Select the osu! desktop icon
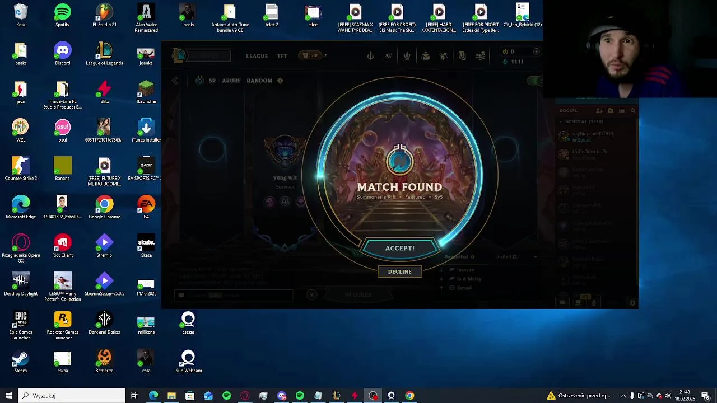Image resolution: width=717 pixels, height=403 pixels. (x=62, y=131)
